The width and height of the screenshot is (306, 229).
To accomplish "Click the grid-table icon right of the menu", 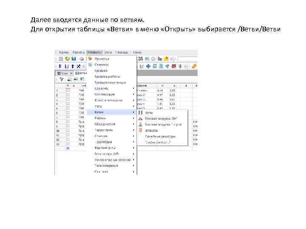I will point(141,59).
